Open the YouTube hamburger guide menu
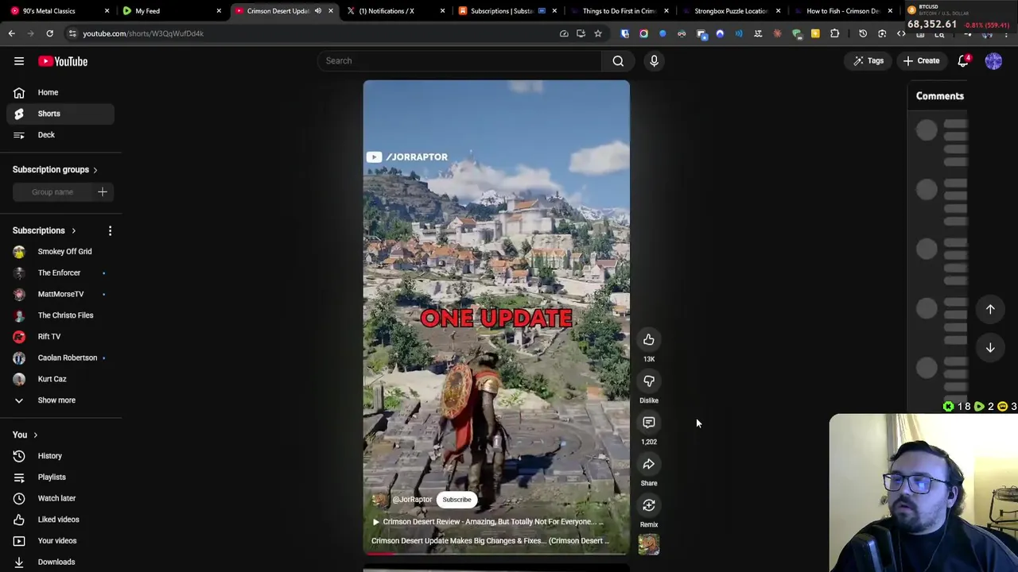This screenshot has width=1018, height=572. pos(19,61)
